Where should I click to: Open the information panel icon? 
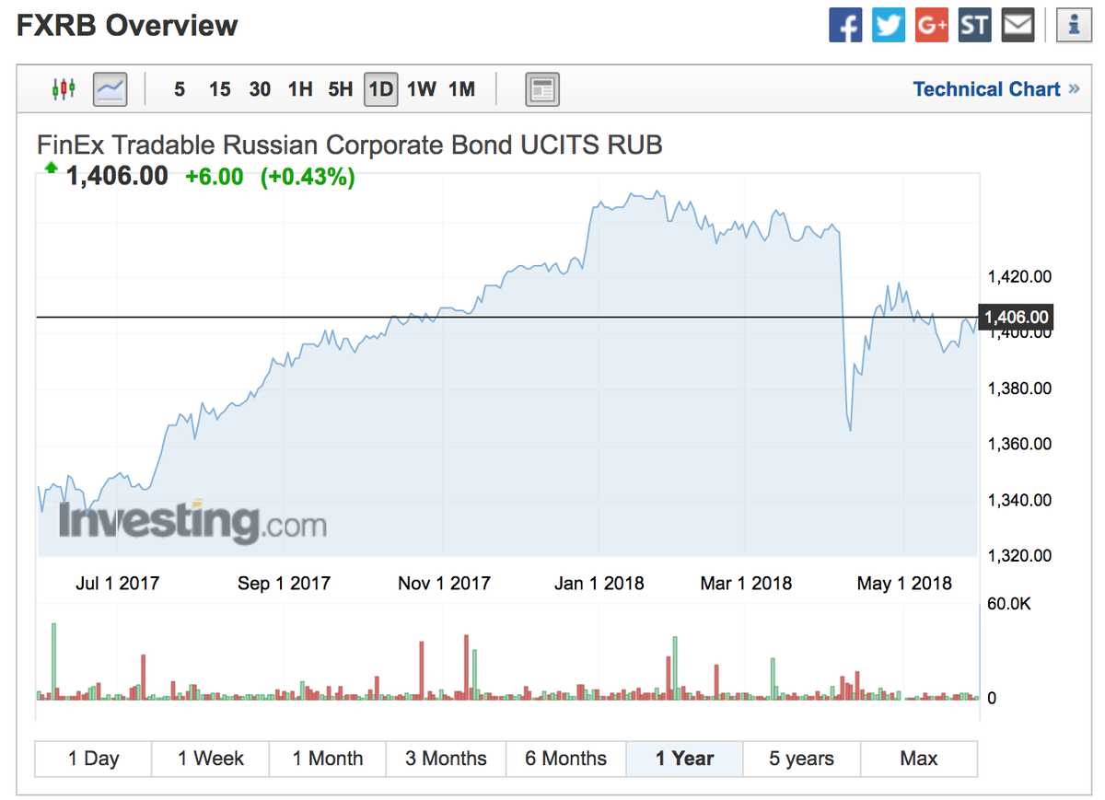(x=1073, y=25)
